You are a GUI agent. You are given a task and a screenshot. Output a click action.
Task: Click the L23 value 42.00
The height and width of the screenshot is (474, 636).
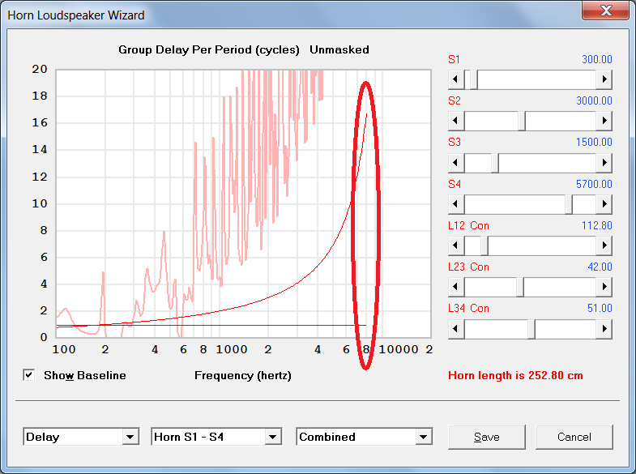pos(600,267)
